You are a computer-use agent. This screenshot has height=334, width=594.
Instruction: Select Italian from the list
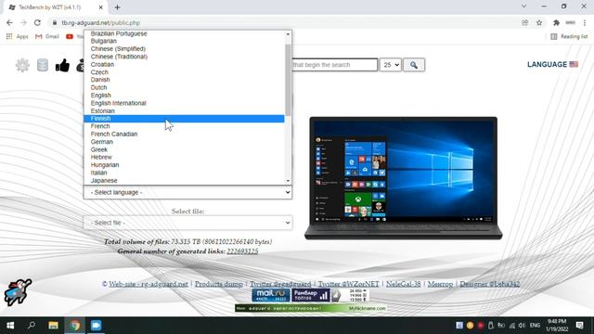pos(184,173)
